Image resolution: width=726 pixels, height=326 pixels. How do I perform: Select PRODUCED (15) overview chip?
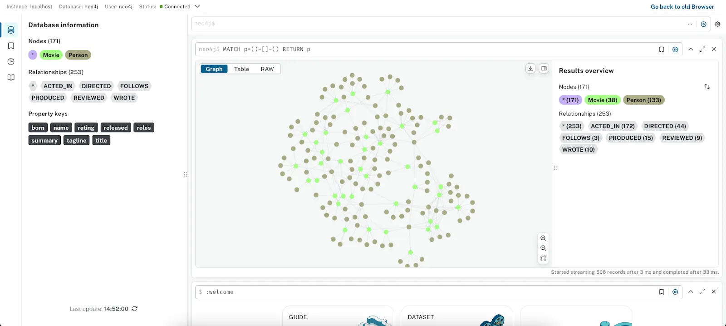tap(631, 138)
